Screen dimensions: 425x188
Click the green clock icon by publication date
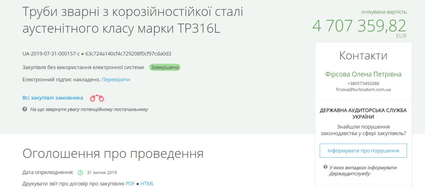80,172
